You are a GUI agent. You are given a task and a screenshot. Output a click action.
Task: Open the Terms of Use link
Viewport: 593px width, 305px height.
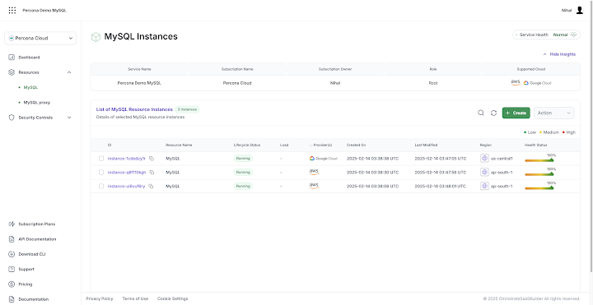[x=135, y=298]
